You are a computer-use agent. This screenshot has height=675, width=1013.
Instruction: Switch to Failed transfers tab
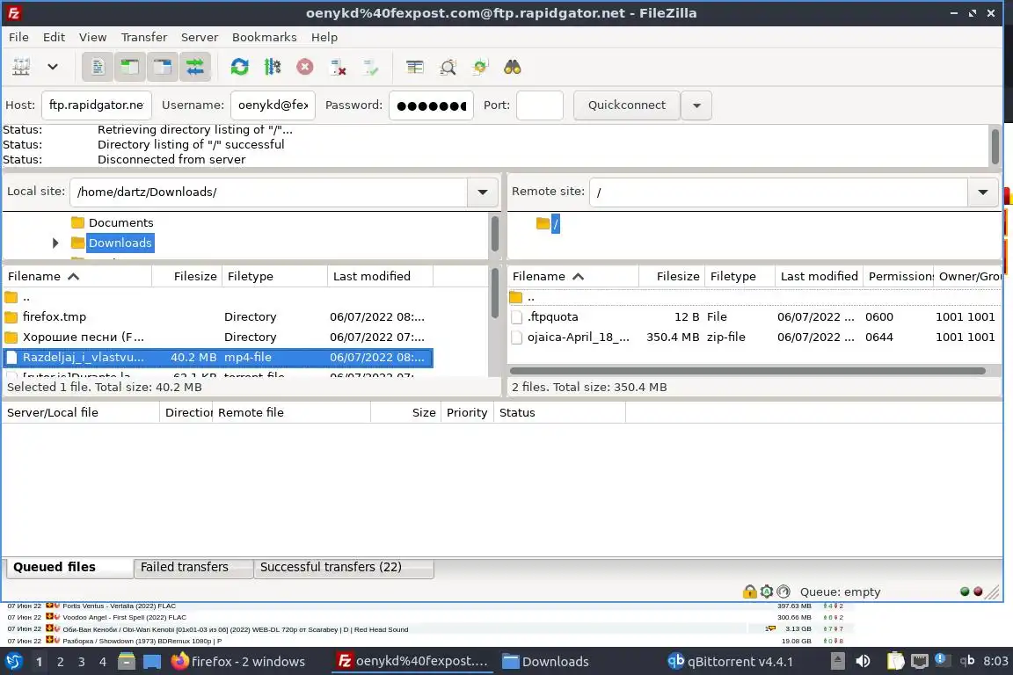click(x=193, y=567)
